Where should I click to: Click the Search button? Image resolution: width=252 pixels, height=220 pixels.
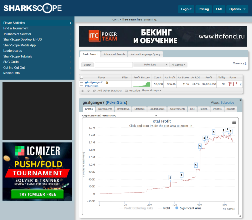coord(88,65)
